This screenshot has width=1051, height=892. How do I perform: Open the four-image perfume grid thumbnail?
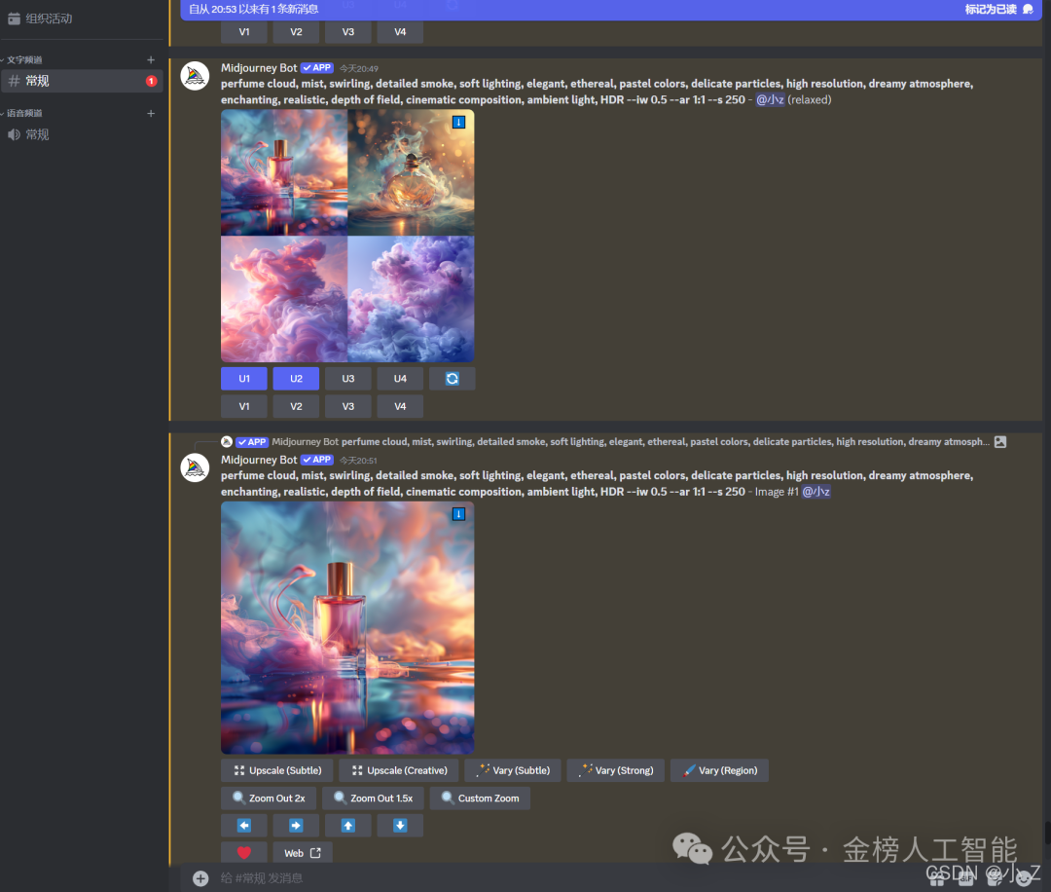tap(347, 236)
